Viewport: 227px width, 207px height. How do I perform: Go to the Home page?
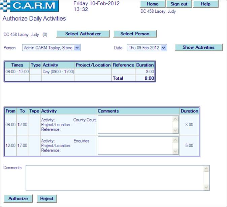pyautogui.click(x=153, y=4)
